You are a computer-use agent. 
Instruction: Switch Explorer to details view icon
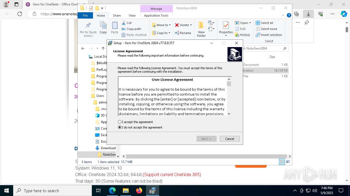pyautogui.click(x=282, y=162)
